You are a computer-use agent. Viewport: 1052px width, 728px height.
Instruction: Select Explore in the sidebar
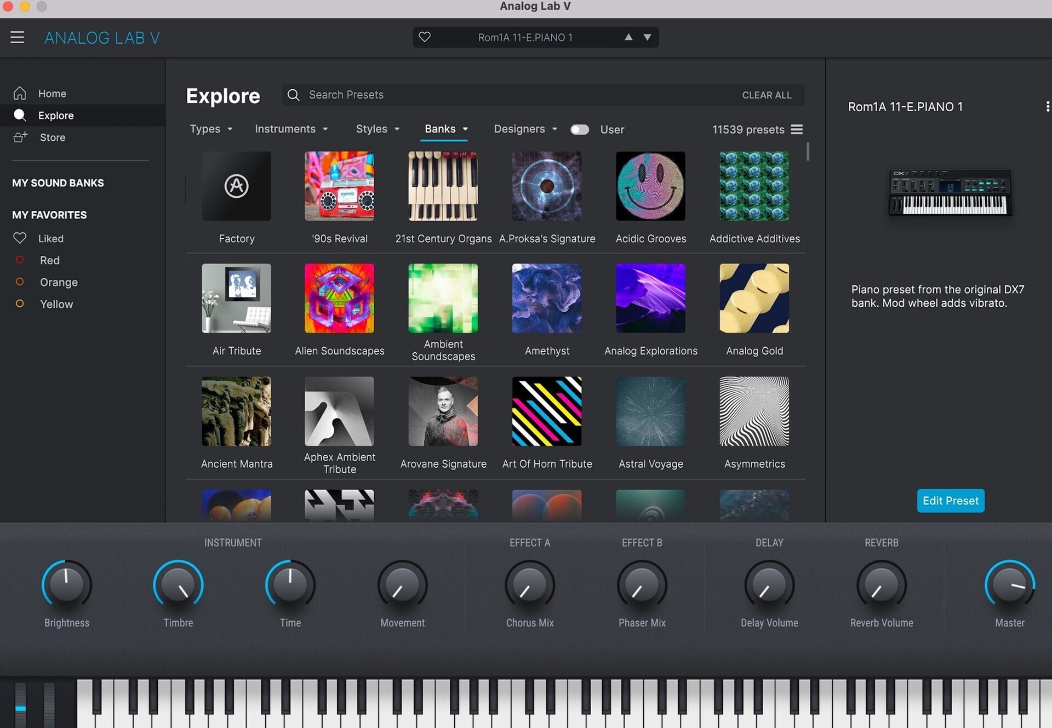[x=56, y=115]
